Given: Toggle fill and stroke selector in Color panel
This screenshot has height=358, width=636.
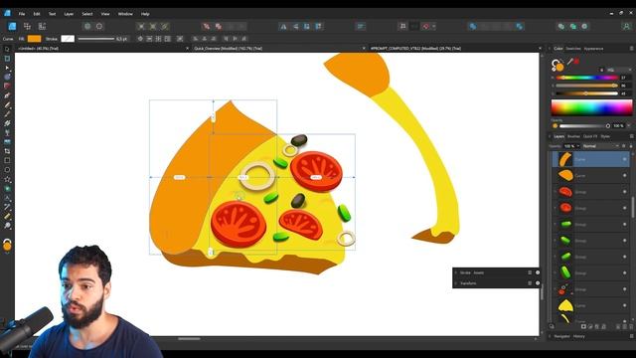Looking at the screenshot, I should pos(557,65).
